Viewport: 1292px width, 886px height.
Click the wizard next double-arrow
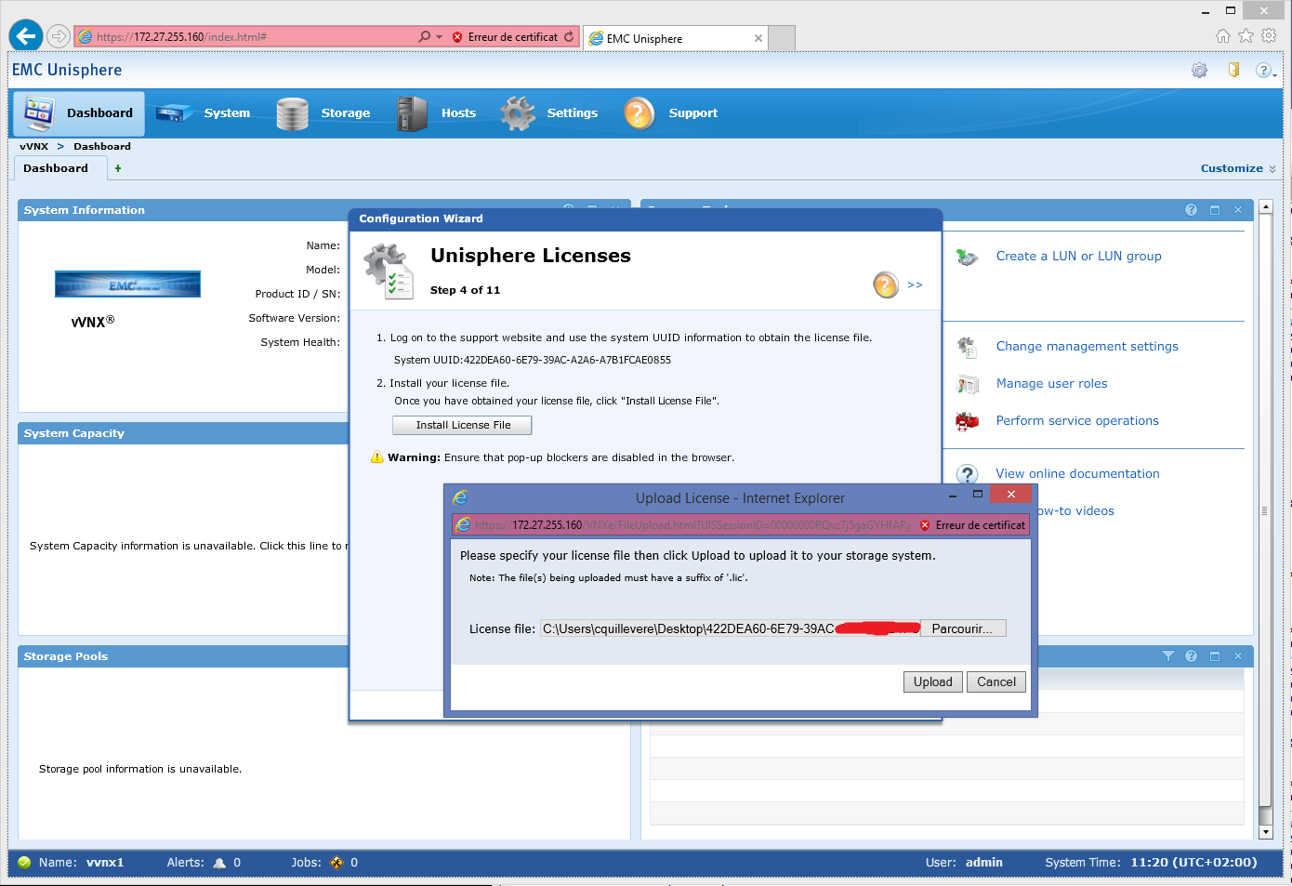pos(915,284)
